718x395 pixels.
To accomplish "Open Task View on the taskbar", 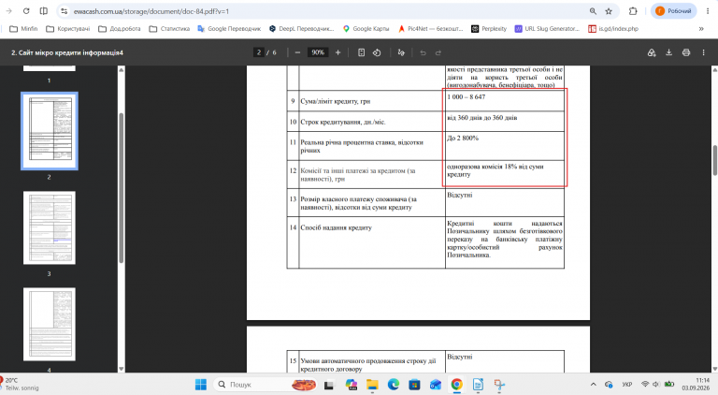I will (x=329, y=385).
